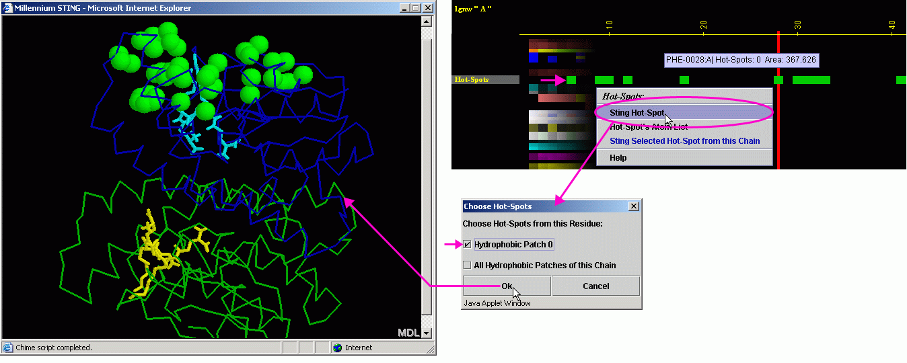Click the first green hot-spot block before residue 10
The height and width of the screenshot is (363, 907).
[571, 80]
